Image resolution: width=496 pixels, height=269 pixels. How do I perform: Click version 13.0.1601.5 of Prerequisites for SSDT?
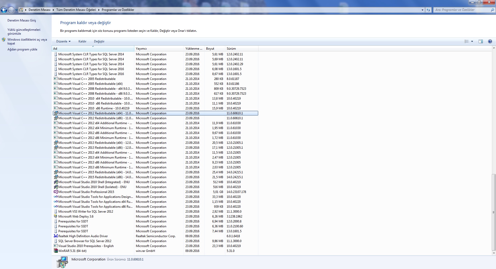pyautogui.click(x=234, y=231)
